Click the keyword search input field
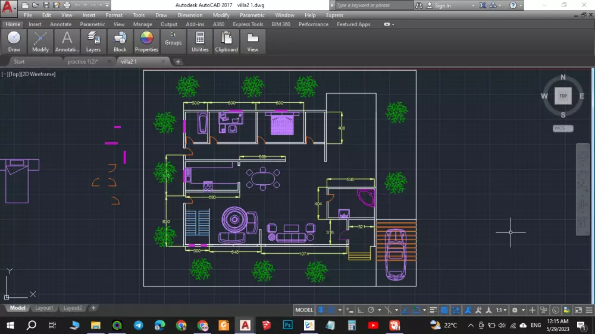 pyautogui.click(x=374, y=5)
